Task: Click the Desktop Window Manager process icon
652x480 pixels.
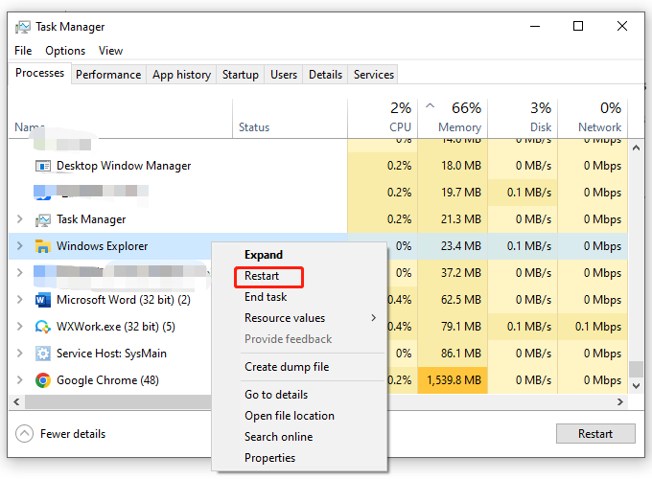Action: coord(43,166)
